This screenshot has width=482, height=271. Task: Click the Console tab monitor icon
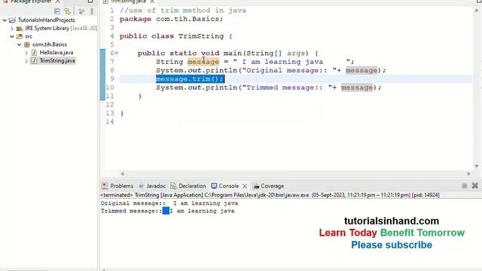click(214, 186)
